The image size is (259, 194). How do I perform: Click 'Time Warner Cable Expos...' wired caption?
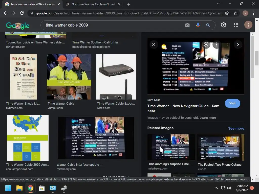tap(116, 103)
